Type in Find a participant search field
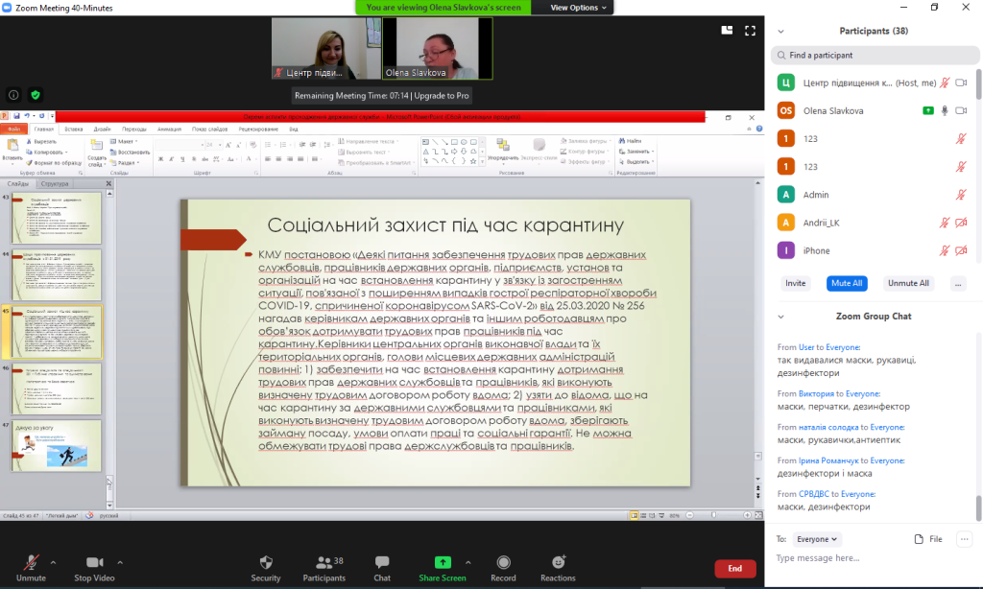This screenshot has height=589, width=983. point(874,56)
